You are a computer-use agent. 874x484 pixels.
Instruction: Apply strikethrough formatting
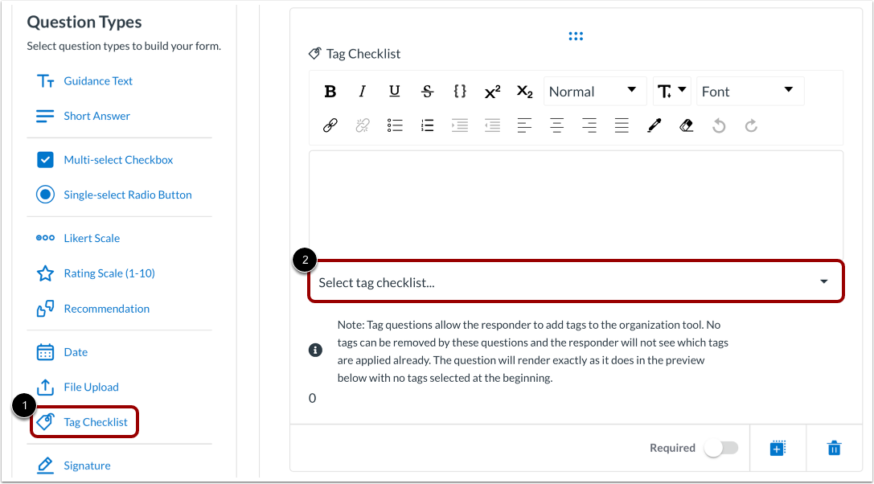click(427, 91)
